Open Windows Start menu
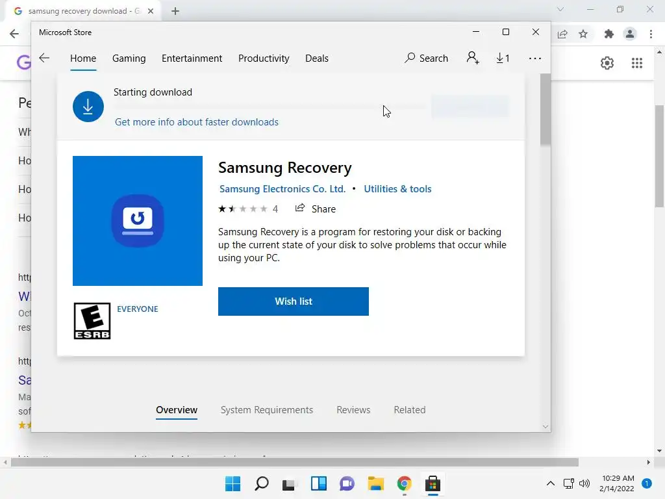This screenshot has width=665, height=499. click(x=232, y=483)
